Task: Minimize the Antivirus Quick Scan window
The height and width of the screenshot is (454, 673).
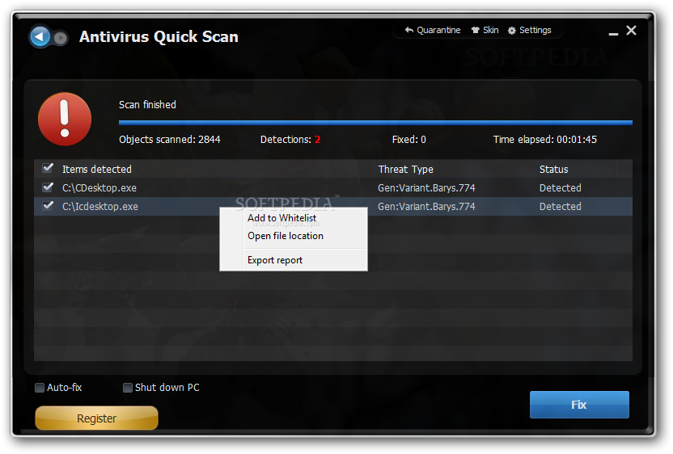Action: point(613,32)
